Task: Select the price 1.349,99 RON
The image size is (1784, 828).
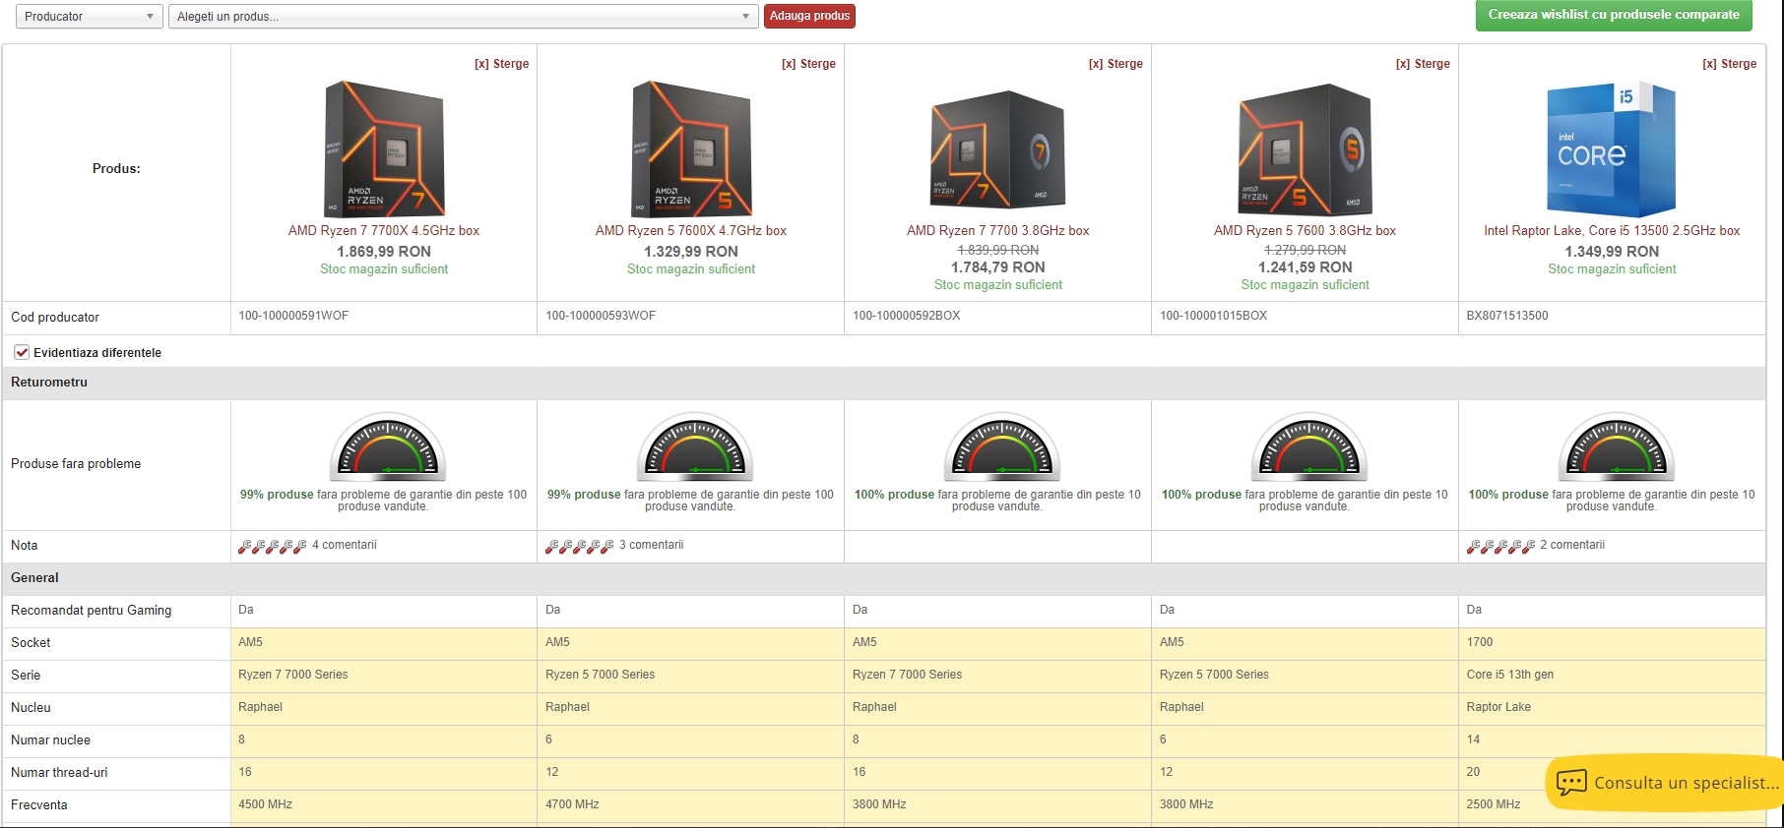Action: point(1612,252)
